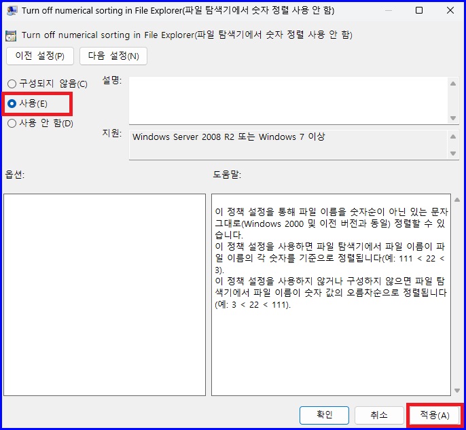
Task: Select the 사용 안 함(D) radio button
Action: pos(40,124)
